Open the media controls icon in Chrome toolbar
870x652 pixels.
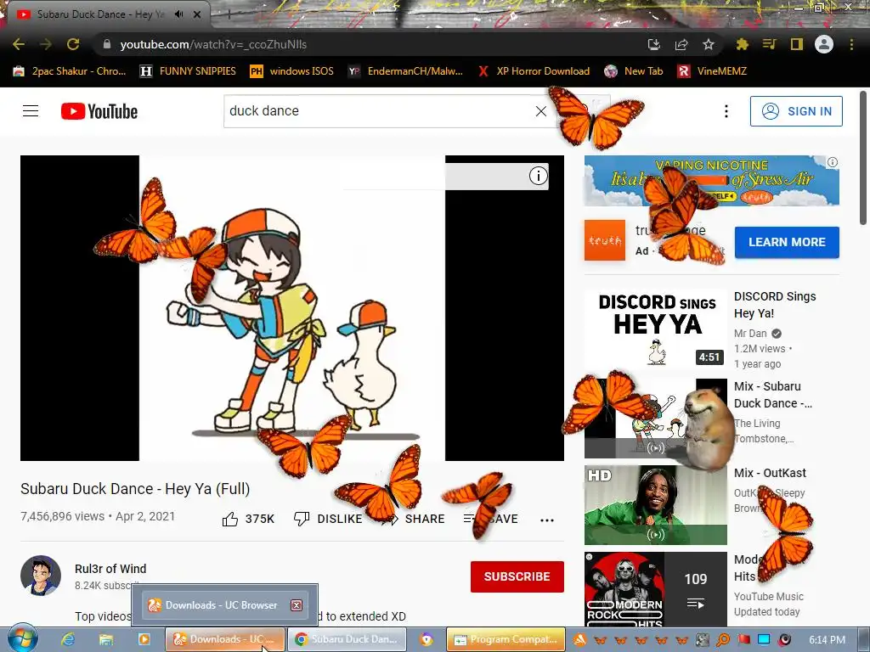click(x=769, y=44)
